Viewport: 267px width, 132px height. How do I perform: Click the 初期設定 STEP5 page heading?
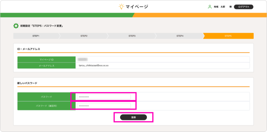pyautogui.click(x=42, y=26)
